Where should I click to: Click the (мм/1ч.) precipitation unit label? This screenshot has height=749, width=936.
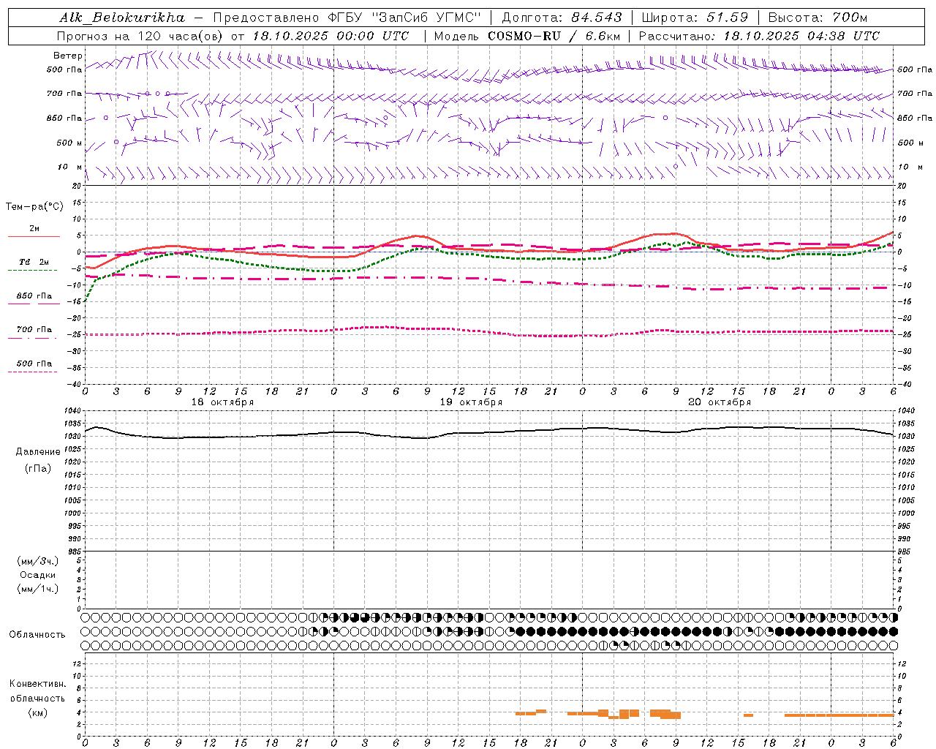tap(38, 589)
